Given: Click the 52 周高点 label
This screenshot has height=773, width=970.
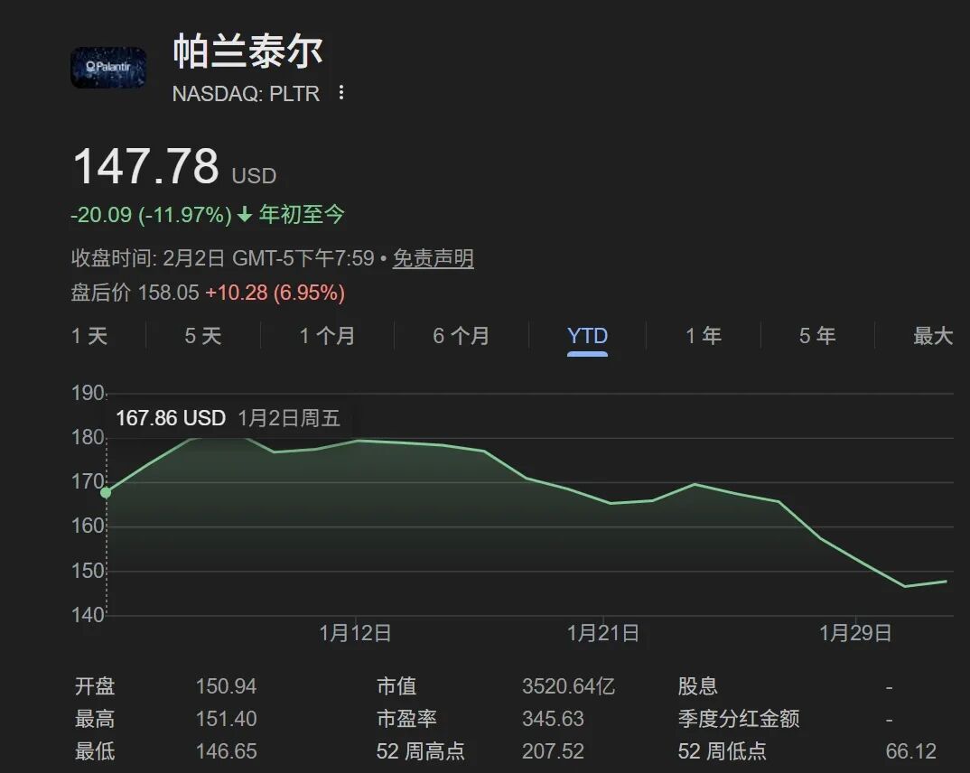Looking at the screenshot, I should click(x=420, y=751).
